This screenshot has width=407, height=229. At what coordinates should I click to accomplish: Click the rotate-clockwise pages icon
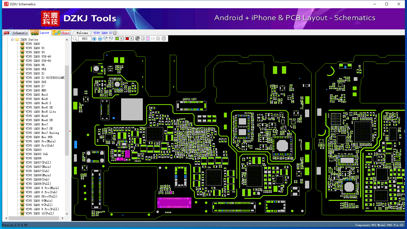[x=105, y=39]
